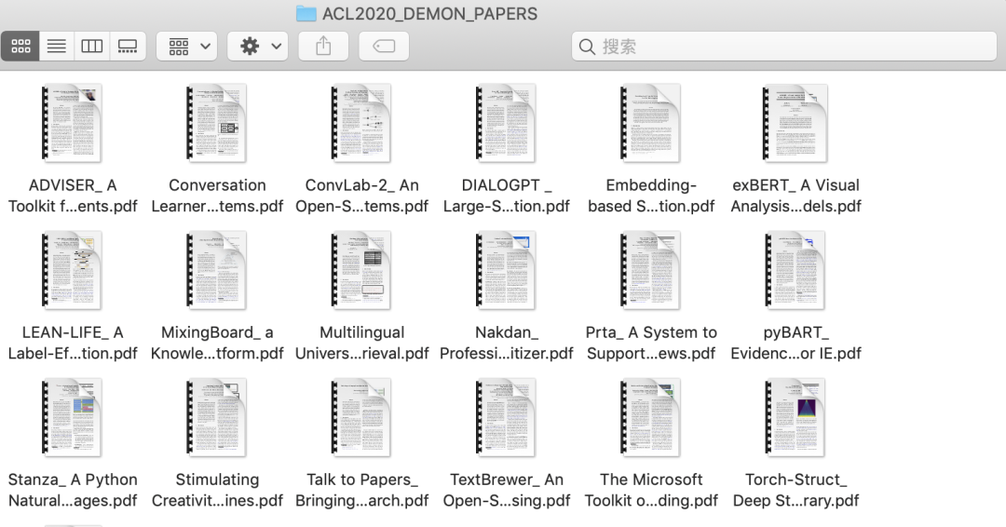Click filename 'Torch-Struct_ Deep St...rary.pdf'

tap(795, 491)
